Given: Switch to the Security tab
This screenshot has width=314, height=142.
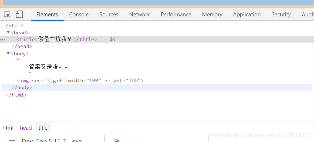Looking at the screenshot, I should pos(281,15).
